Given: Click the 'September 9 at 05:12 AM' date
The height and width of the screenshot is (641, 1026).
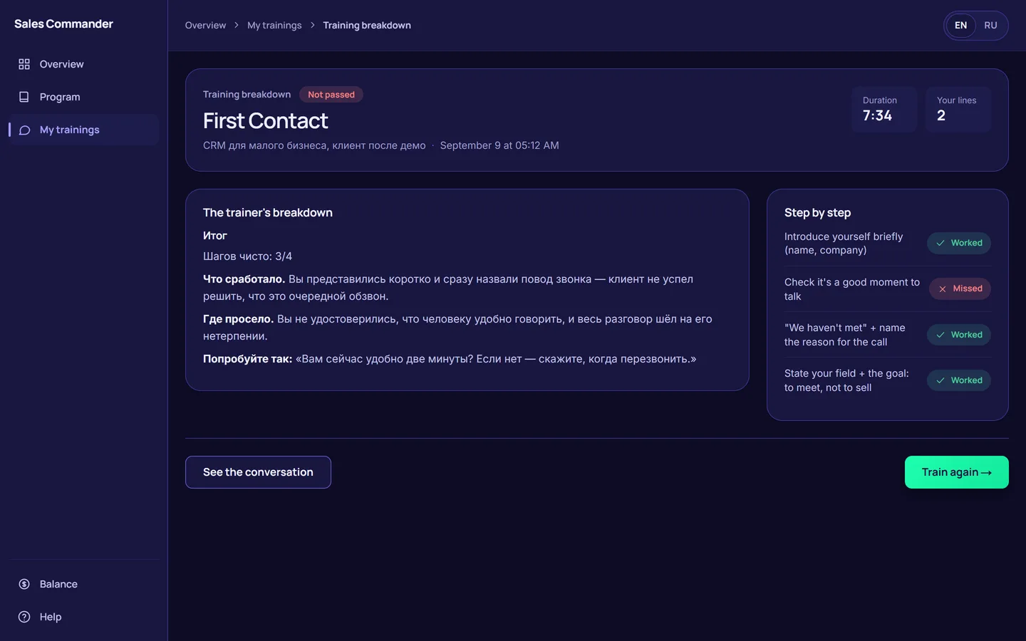Looking at the screenshot, I should click(x=499, y=145).
